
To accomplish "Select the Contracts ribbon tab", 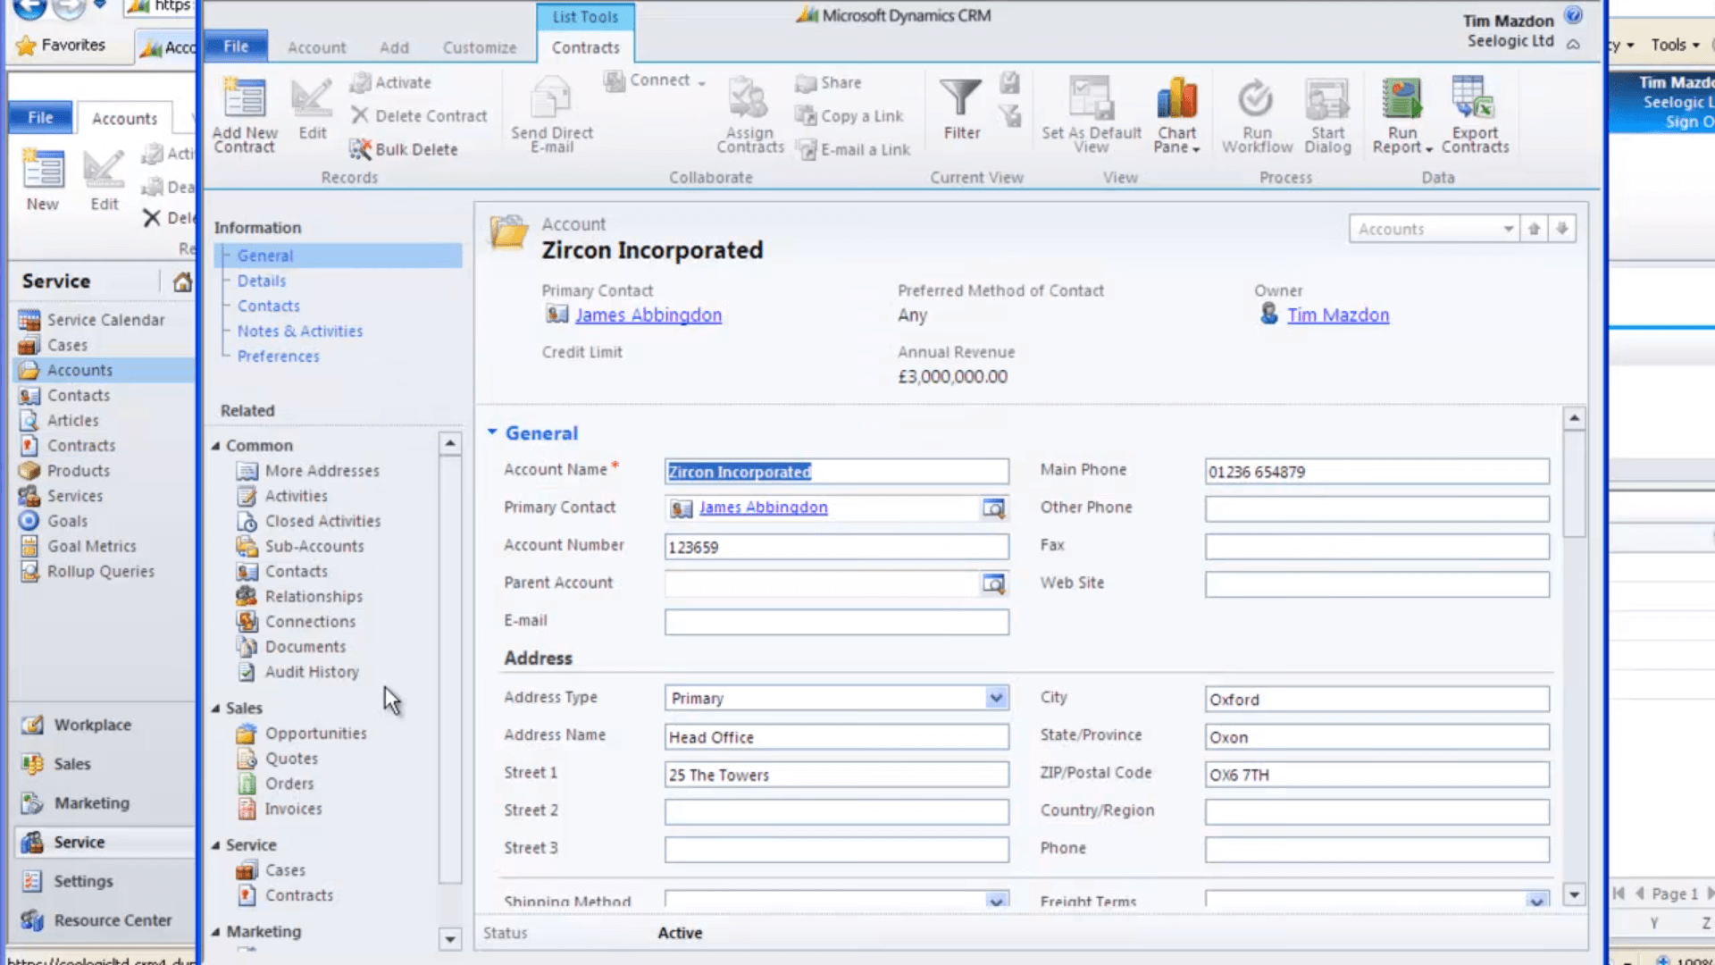I will 585,47.
